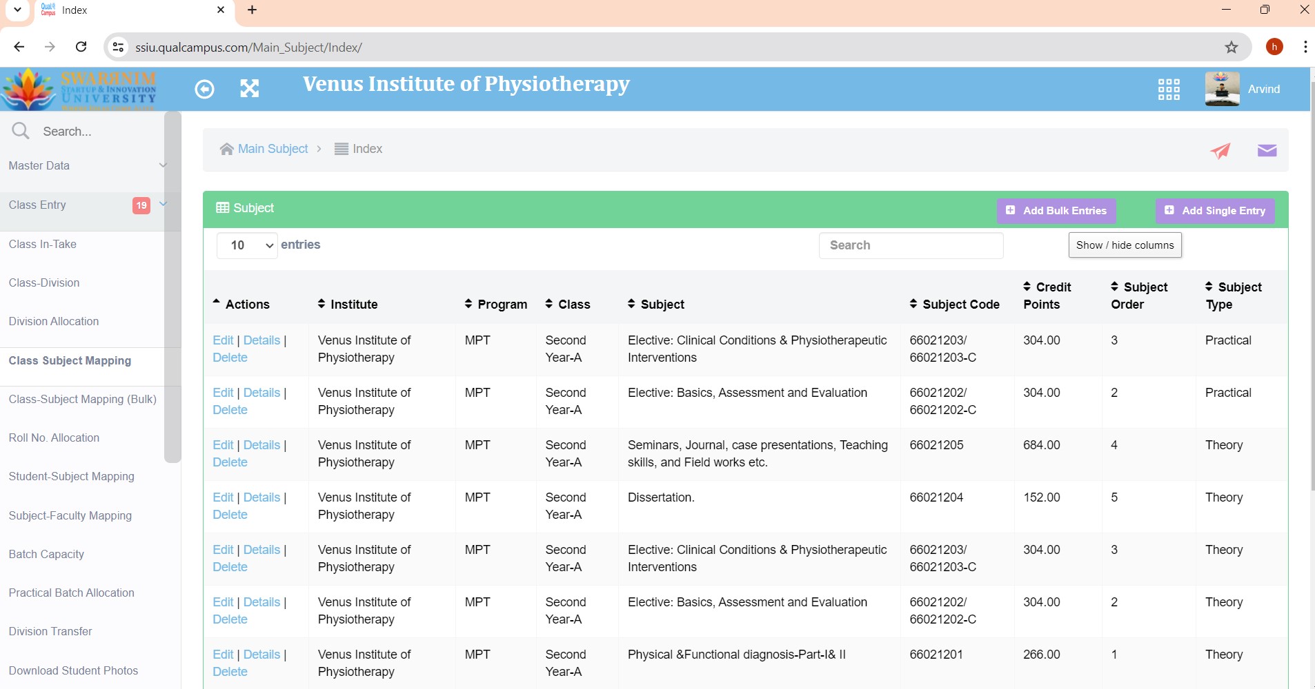The height and width of the screenshot is (689, 1315).
Task: Open the tab search dropdown arrow
Action: pos(17,10)
